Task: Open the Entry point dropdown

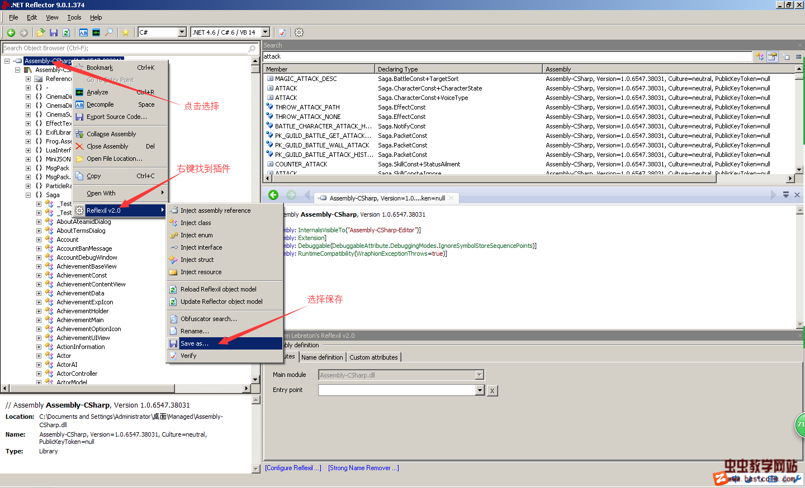Action: click(x=480, y=390)
